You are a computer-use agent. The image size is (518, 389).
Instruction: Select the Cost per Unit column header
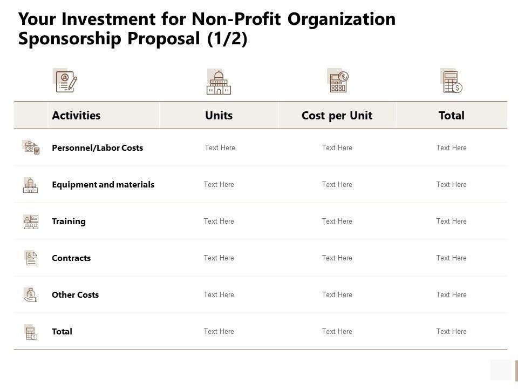tap(337, 115)
